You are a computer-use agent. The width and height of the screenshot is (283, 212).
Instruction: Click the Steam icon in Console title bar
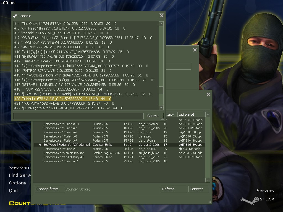coord(15,16)
